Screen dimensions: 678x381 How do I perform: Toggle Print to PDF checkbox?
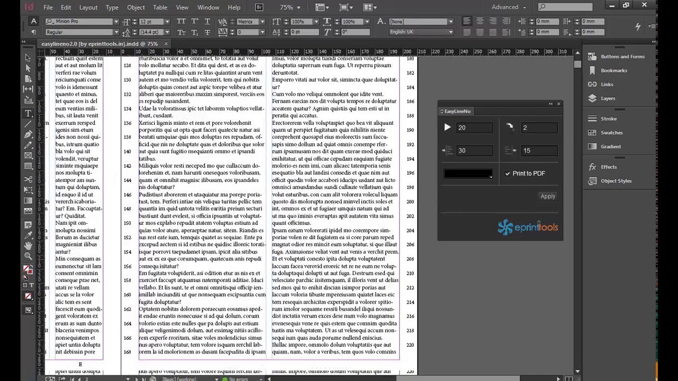(x=507, y=174)
